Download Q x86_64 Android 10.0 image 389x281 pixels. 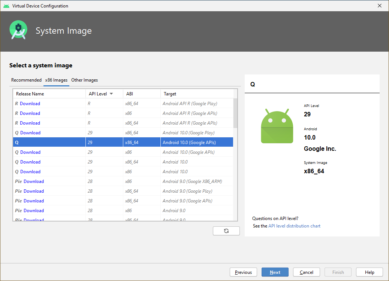[x=30, y=162]
